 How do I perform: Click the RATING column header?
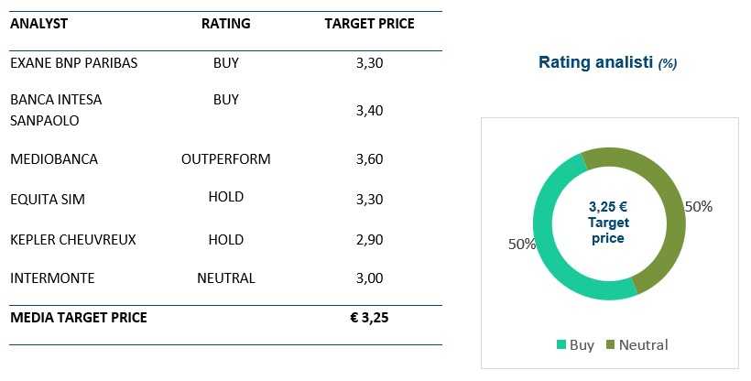click(x=225, y=24)
